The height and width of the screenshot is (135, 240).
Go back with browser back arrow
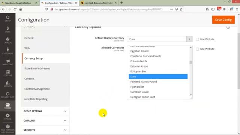click(3, 9)
